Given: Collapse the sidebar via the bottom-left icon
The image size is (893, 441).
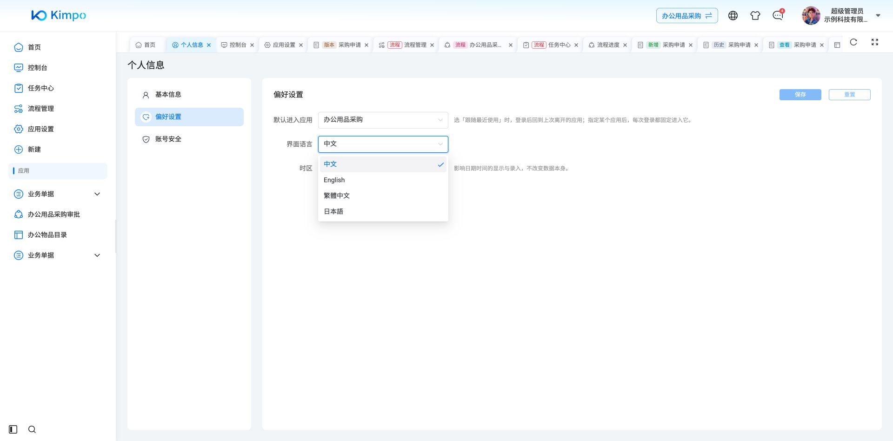Looking at the screenshot, I should click(13, 429).
